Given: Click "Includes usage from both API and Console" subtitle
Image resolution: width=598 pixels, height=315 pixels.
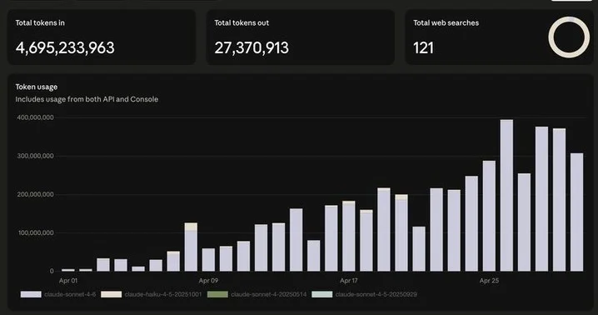Looking at the screenshot, I should [x=87, y=99].
